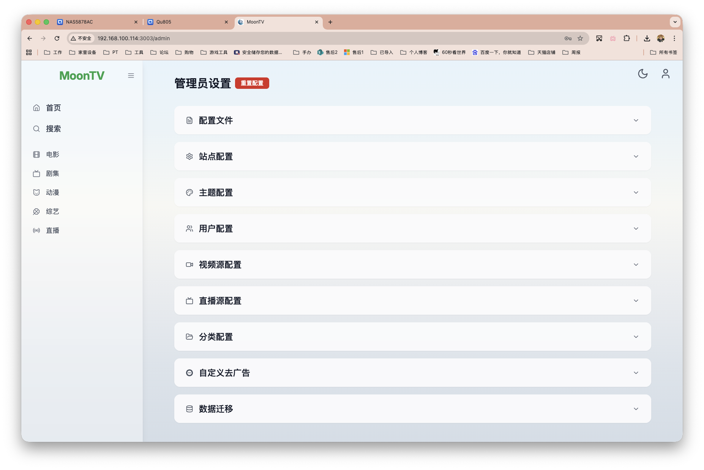Select 综艺 from the sidebar
Viewport: 704px width, 470px height.
click(x=52, y=211)
